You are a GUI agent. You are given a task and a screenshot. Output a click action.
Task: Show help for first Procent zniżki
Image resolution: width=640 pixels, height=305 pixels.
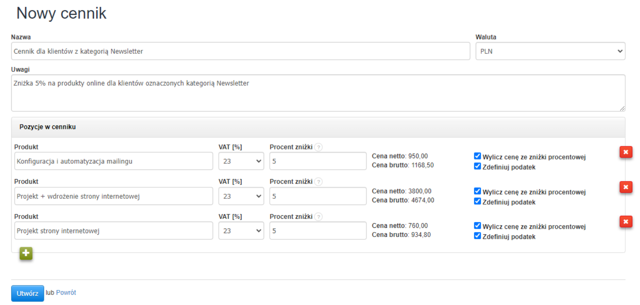click(318, 147)
